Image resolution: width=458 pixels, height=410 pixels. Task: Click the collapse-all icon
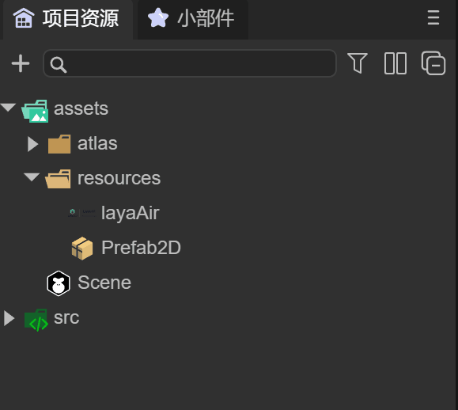(433, 63)
